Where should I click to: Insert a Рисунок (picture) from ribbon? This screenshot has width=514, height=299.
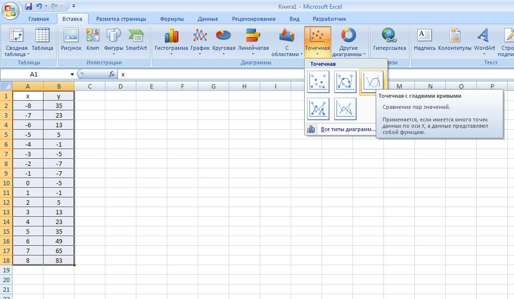click(71, 40)
